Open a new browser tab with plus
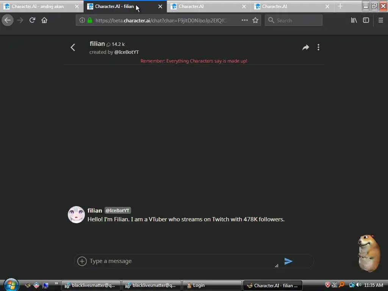 (340, 6)
